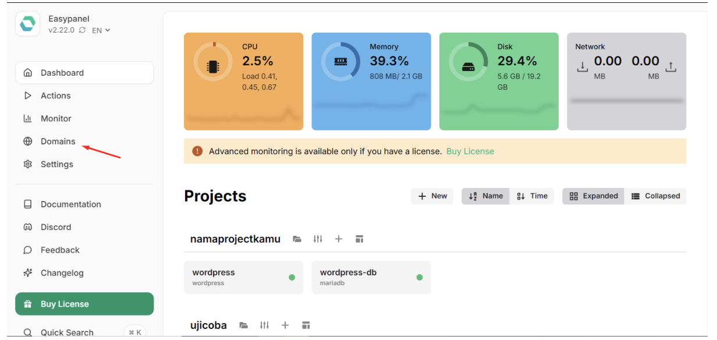This screenshot has height=340, width=717.
Task: Open Quick Search
Action: pos(84,332)
